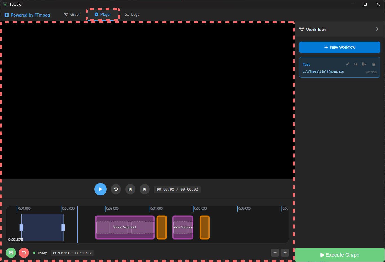Screen dimensions: 385x262
Task: Zoom out the timeline with minus button
Action: coord(275,253)
